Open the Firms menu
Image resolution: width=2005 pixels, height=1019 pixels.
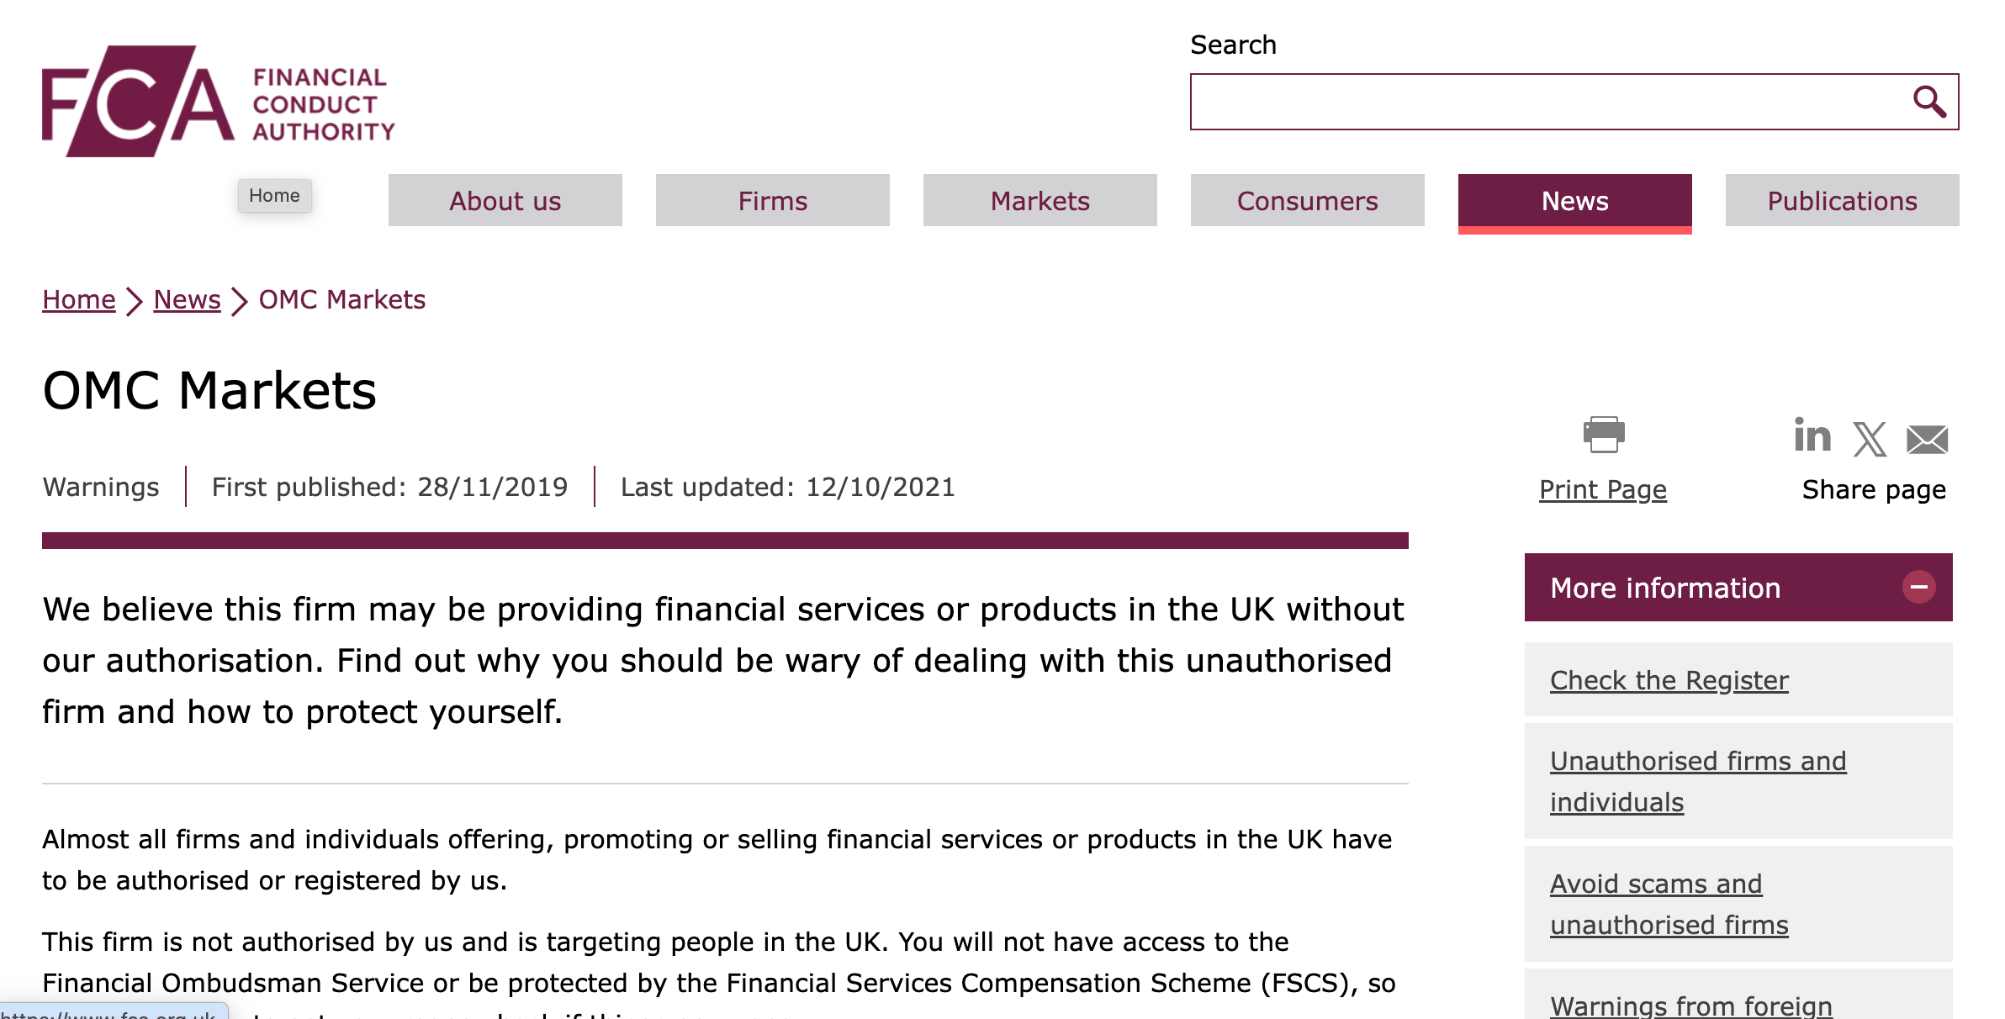click(x=772, y=201)
